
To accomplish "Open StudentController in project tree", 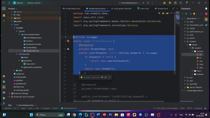I will pos(33,44).
